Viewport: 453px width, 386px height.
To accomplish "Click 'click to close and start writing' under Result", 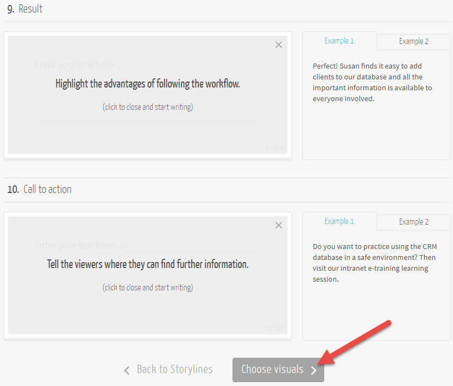I will (x=147, y=107).
